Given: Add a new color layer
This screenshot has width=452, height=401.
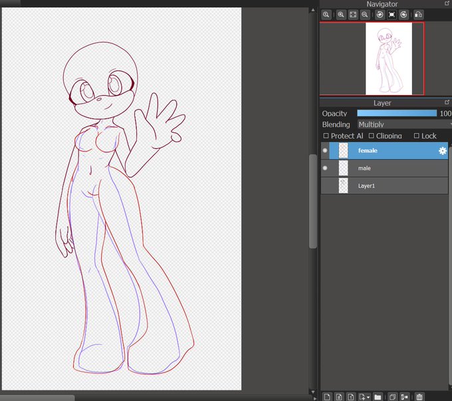Looking at the screenshot, I should [x=327, y=397].
